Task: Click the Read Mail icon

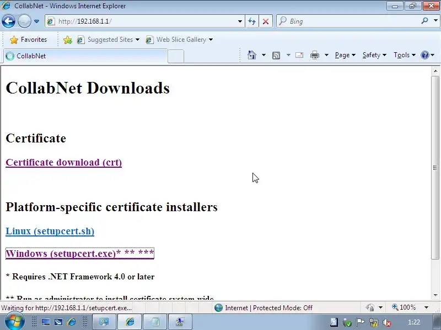Action: [x=299, y=55]
